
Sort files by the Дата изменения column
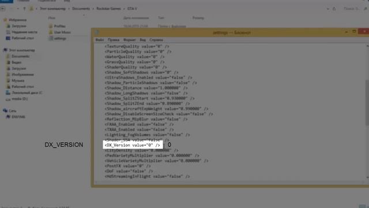tap(136, 18)
